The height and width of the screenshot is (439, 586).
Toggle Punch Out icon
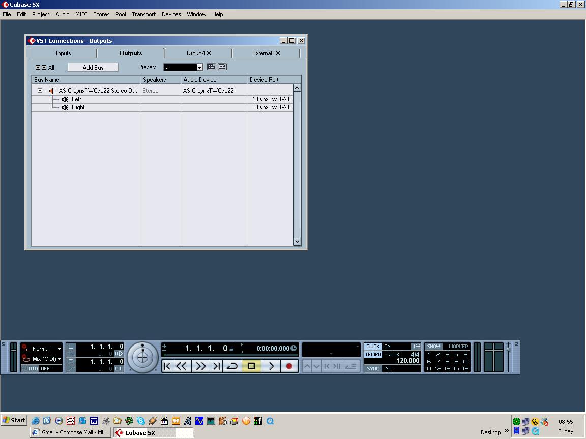[71, 368]
